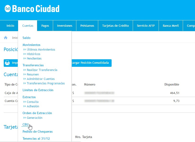Switch to Préstamos tab
This screenshot has width=195, height=142.
point(87,26)
